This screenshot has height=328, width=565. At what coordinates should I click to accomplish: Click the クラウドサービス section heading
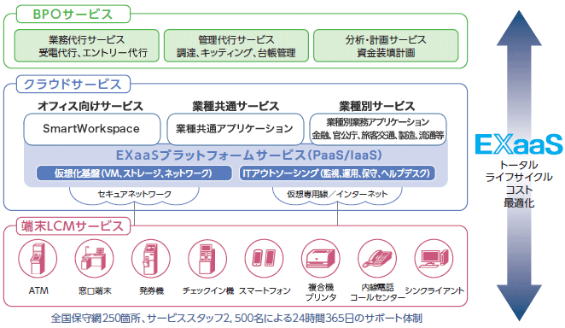(x=73, y=85)
